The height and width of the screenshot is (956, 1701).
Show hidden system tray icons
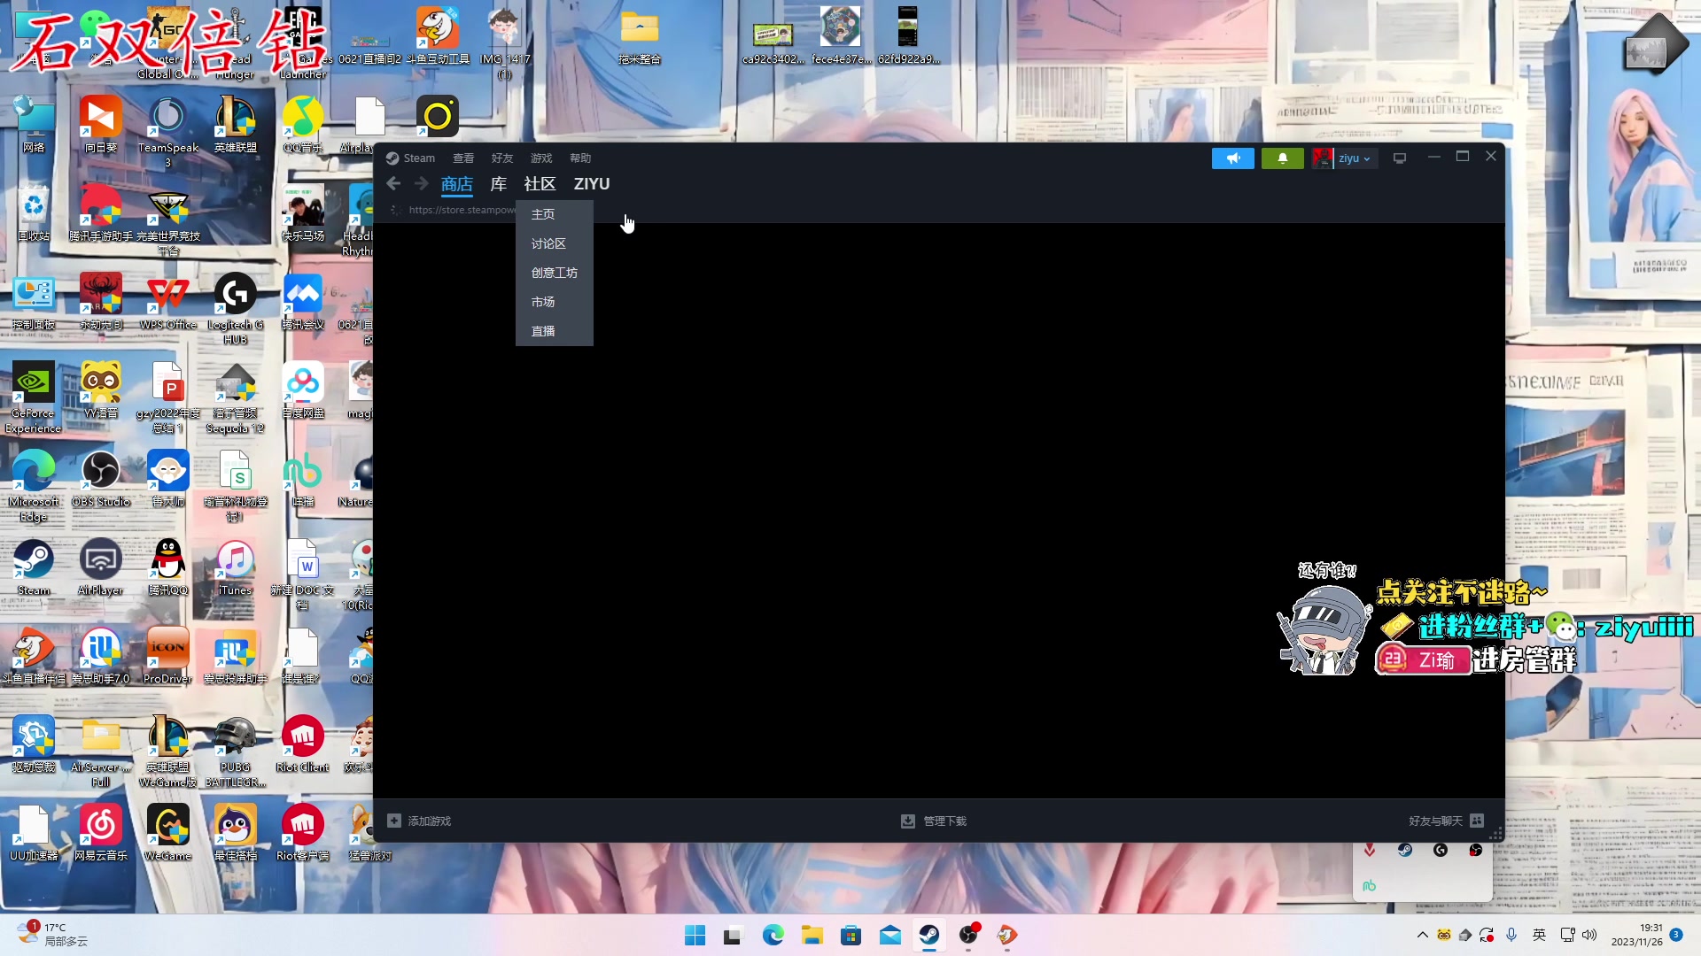1422,935
